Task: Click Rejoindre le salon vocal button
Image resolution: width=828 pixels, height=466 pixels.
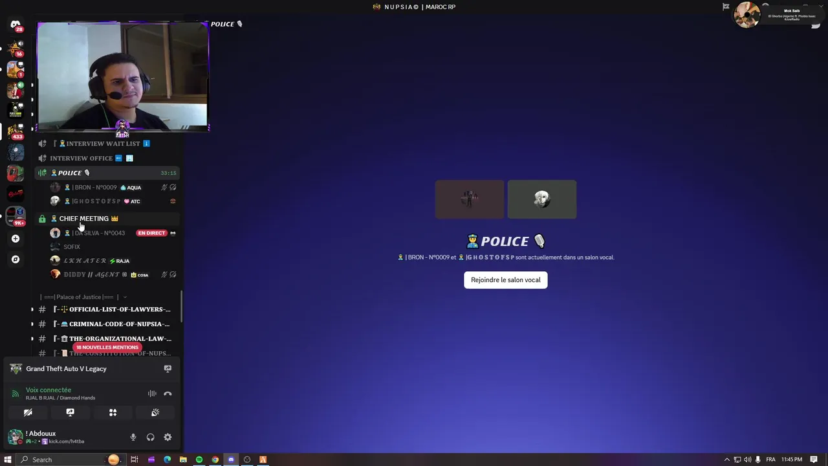Action: coord(506,280)
